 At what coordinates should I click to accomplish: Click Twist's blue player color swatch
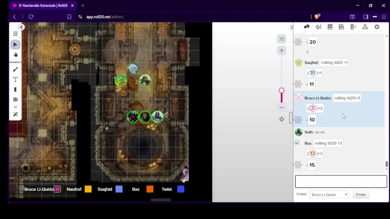point(181,189)
